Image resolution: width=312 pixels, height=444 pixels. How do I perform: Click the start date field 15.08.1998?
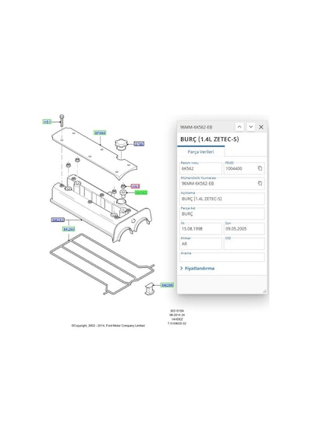coord(200,229)
